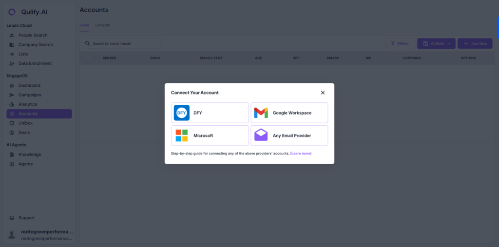Switch to the Email tab
Viewport: 499px width, 247px height.
[84, 25]
